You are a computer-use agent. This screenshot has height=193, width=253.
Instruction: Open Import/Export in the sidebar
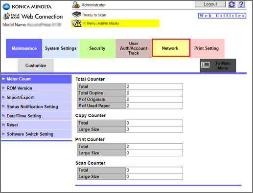click(x=36, y=98)
